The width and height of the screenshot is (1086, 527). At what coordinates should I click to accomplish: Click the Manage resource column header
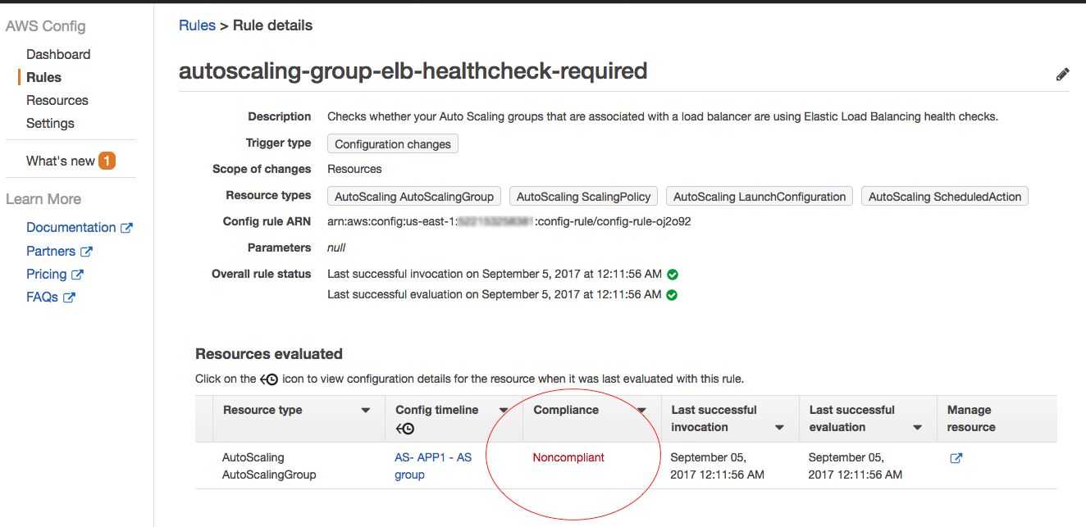tap(971, 419)
